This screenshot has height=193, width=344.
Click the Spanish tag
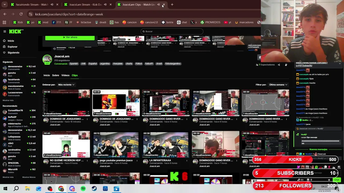[x=74, y=64]
